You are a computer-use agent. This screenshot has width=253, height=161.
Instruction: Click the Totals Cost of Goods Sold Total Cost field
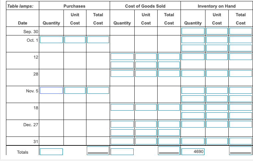(169, 151)
